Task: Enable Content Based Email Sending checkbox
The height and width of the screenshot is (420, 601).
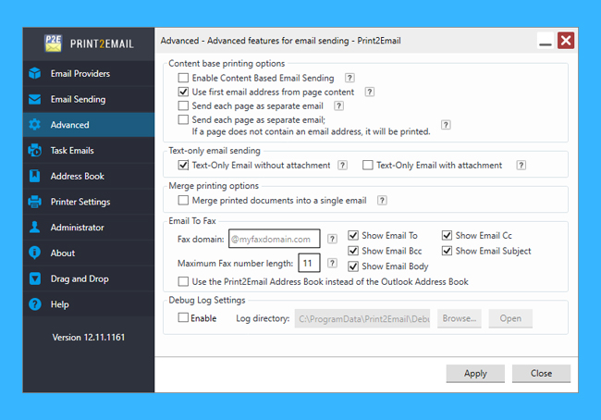Action: point(183,78)
